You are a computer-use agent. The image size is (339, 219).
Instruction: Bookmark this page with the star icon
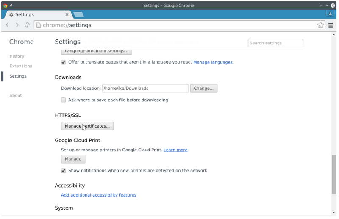321,25
